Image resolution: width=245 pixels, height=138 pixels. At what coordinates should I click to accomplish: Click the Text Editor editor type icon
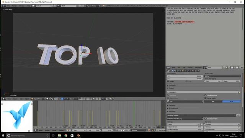pyautogui.click(x=168, y=67)
